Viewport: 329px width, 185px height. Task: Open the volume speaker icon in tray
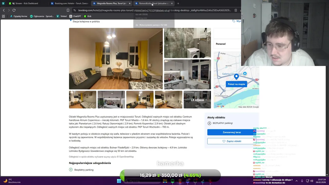coord(312,181)
